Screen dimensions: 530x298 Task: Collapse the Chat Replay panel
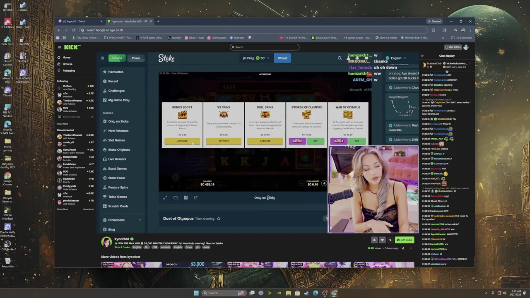[x=422, y=56]
